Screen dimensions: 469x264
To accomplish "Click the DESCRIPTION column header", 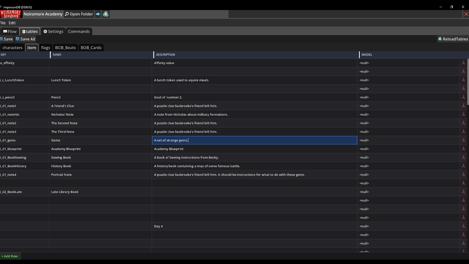I will [256, 55].
